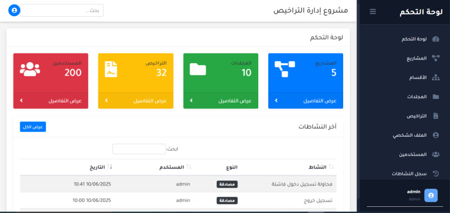Click the page title مشروع إدارة التراخيص
450x213 pixels.
click(x=310, y=11)
